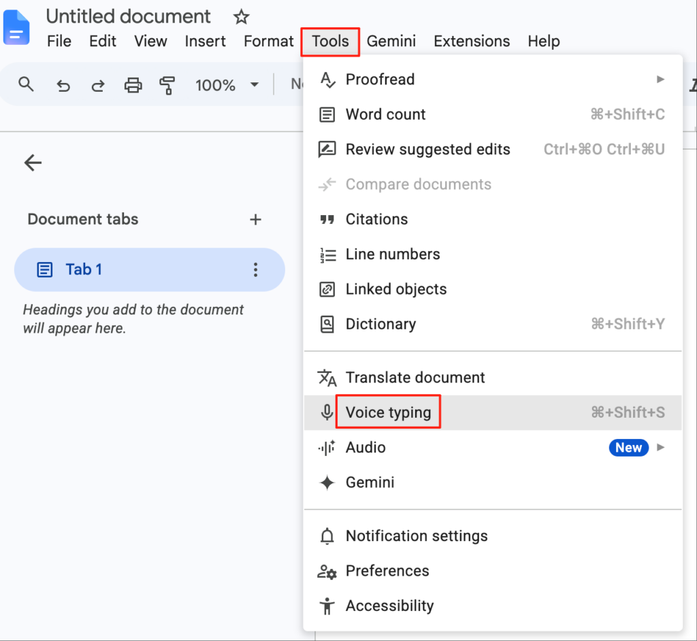Image resolution: width=697 pixels, height=641 pixels.
Task: Close the open Tools menu
Action: (x=330, y=42)
